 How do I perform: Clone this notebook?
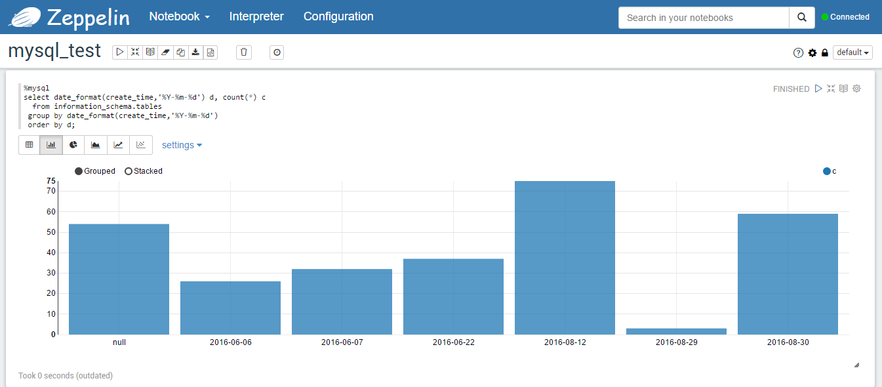pyautogui.click(x=180, y=52)
